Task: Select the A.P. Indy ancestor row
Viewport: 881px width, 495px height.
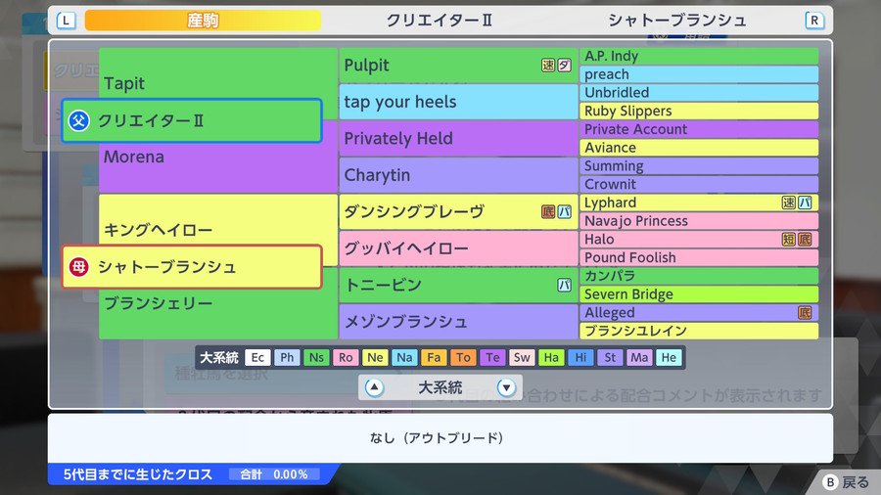Action: tap(699, 56)
